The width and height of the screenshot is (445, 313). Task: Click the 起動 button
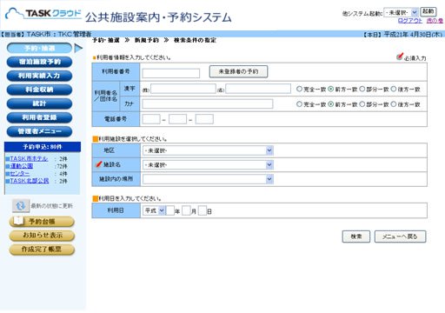click(x=428, y=11)
